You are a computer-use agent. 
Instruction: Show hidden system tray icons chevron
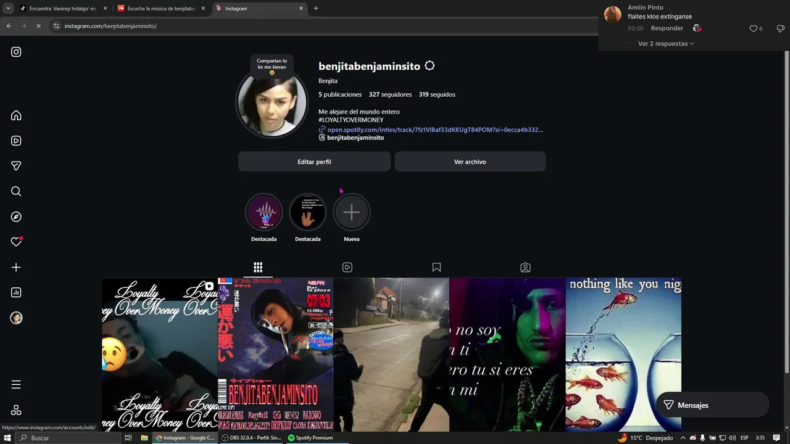(x=683, y=438)
